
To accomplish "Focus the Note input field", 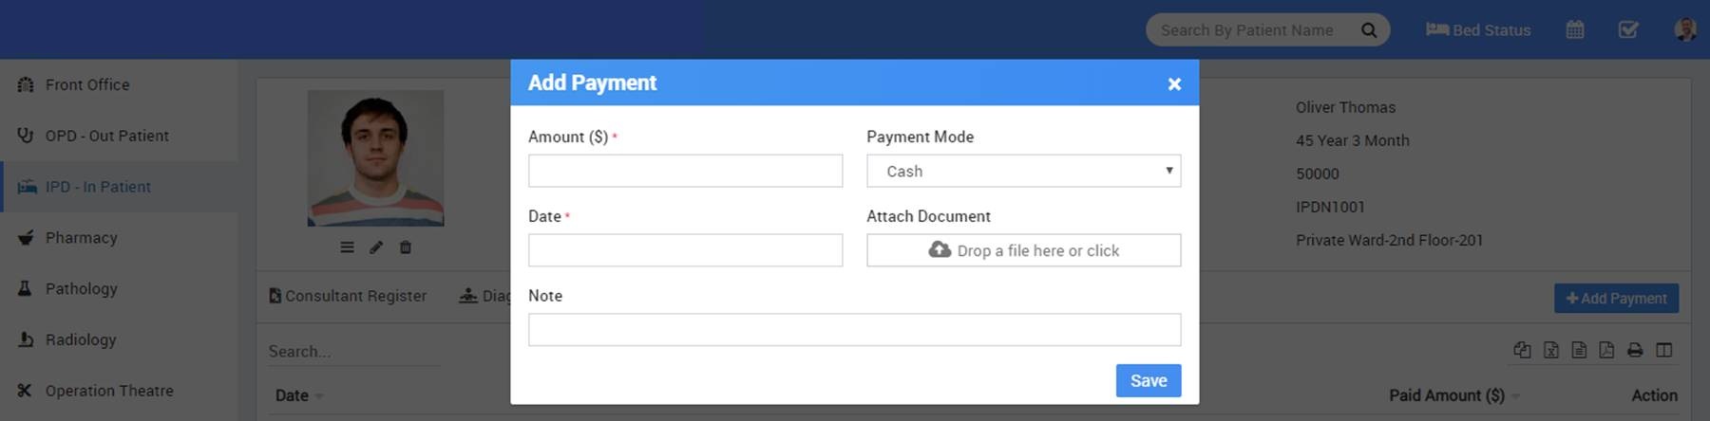I will (x=854, y=330).
